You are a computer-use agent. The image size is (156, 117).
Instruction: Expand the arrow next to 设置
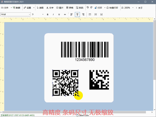[x=34, y=8]
